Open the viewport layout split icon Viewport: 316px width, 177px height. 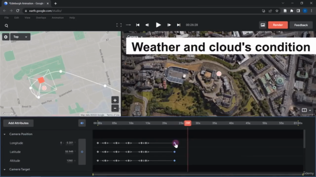pos(304,110)
